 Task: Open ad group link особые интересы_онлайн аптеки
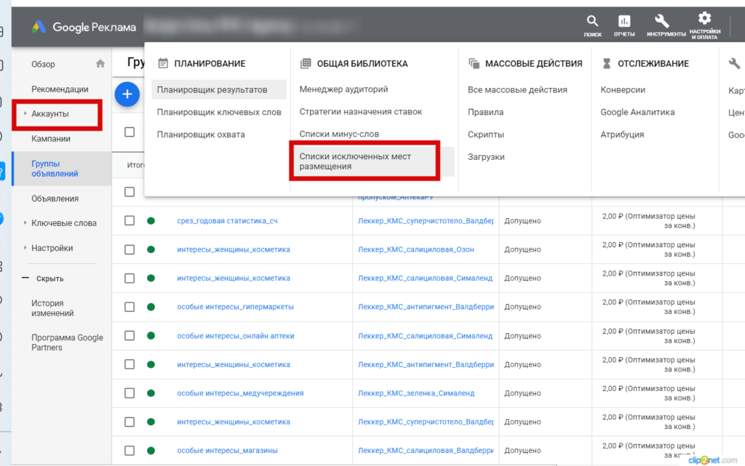[236, 336]
